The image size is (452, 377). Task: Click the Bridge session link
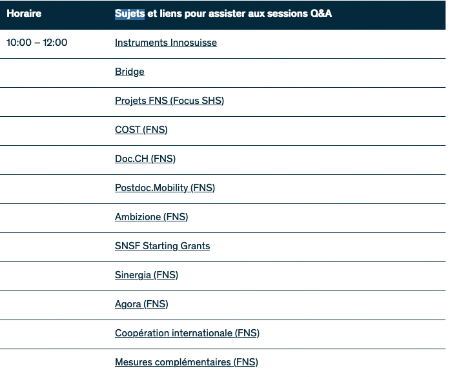[130, 72]
